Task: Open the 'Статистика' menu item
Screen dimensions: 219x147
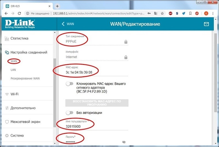Action: (x=19, y=38)
